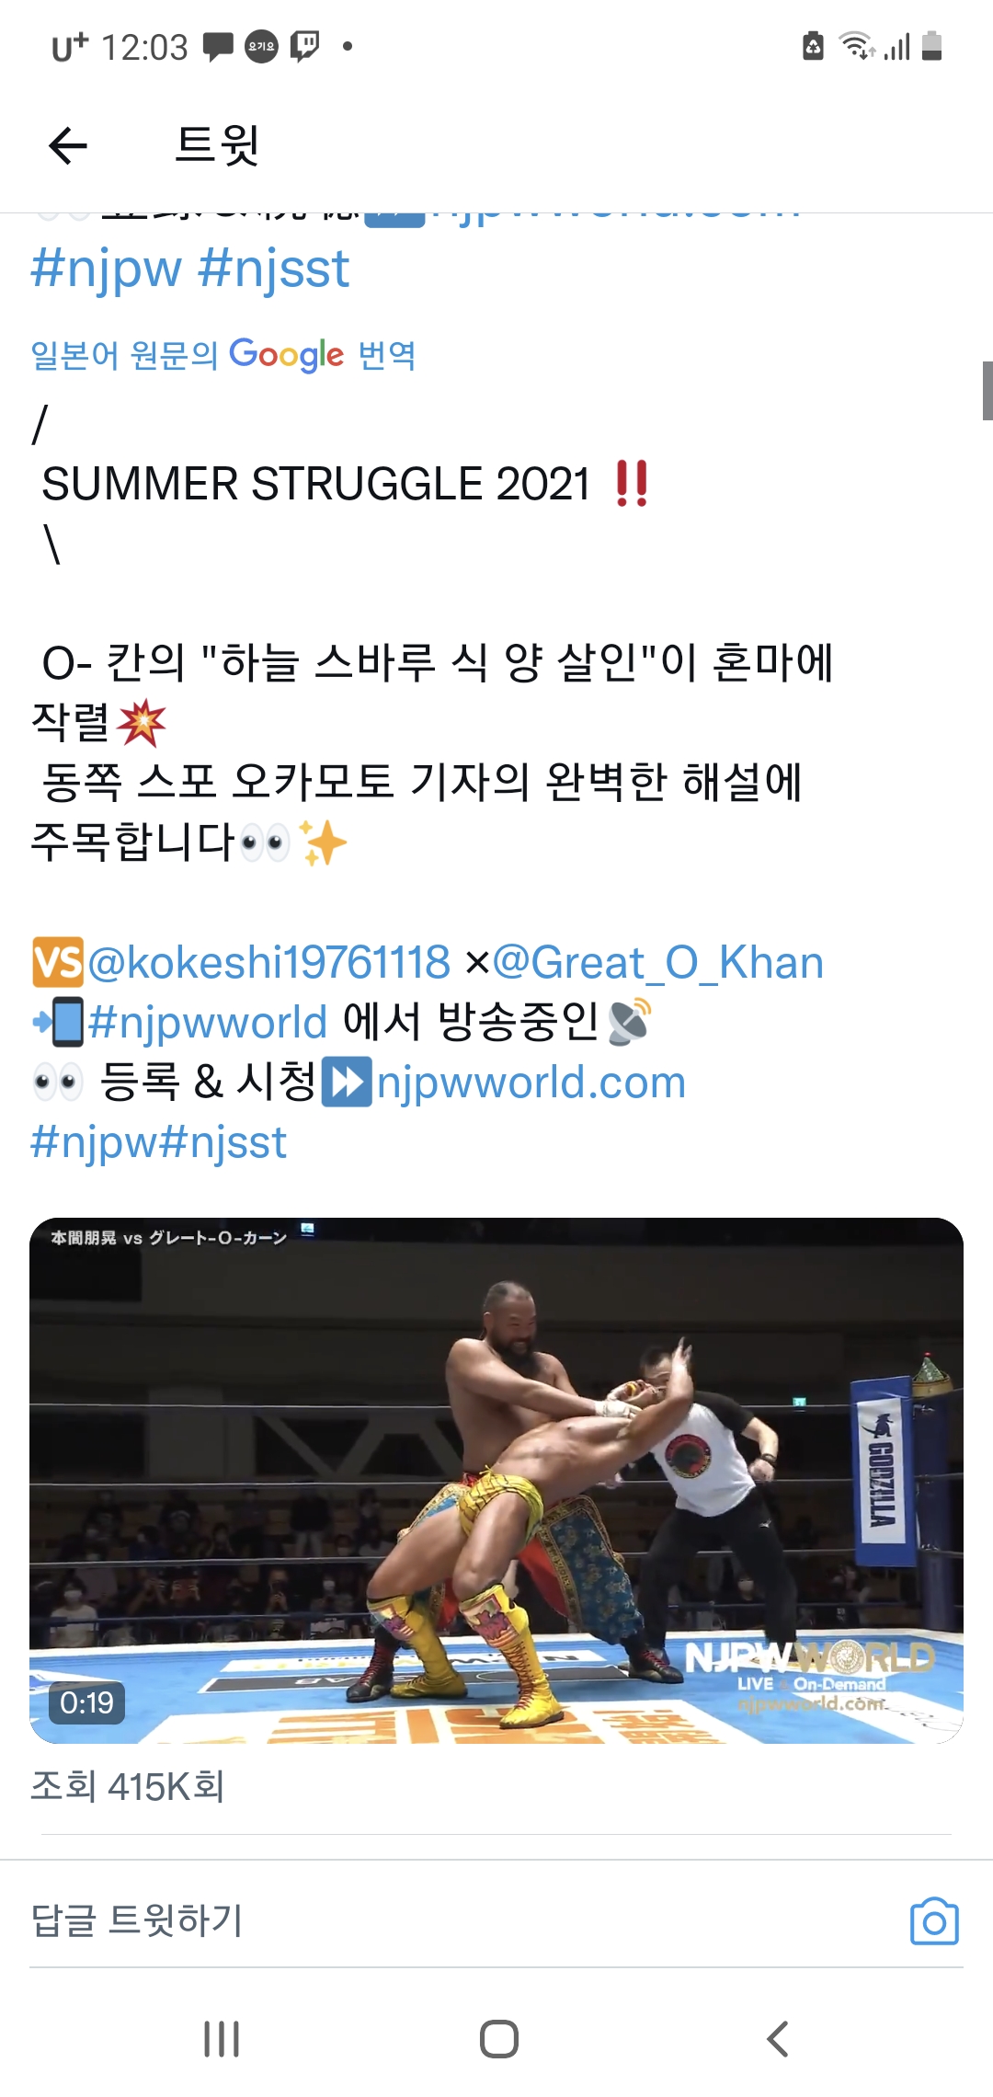Open the camera icon in reply bar
This screenshot has width=993, height=2097.
[x=934, y=1921]
